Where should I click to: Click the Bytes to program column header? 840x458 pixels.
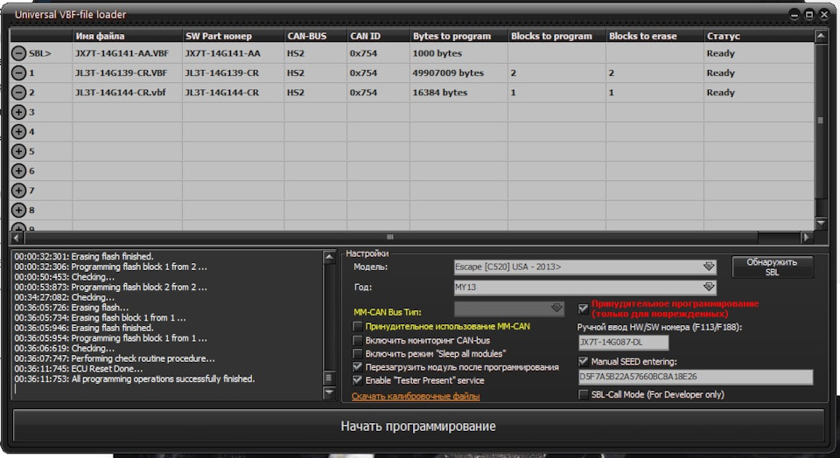(458, 37)
